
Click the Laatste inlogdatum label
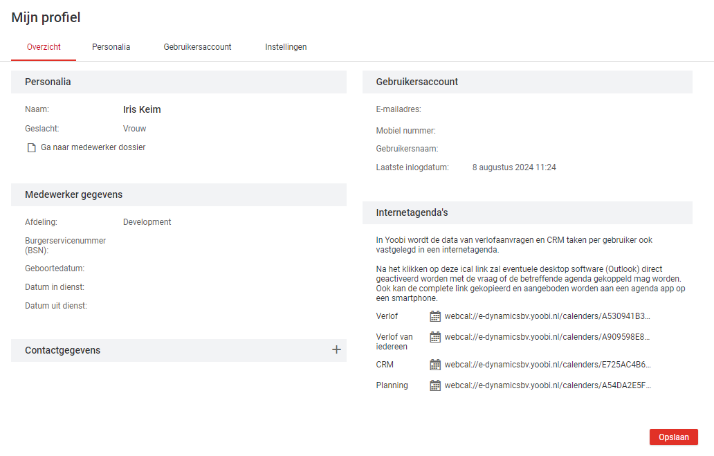click(x=412, y=167)
